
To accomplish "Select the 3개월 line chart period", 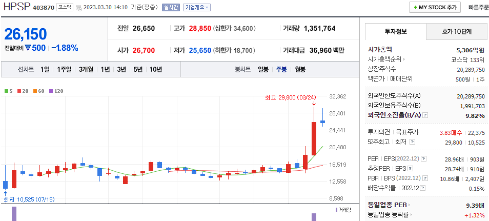I will click(x=86, y=69).
